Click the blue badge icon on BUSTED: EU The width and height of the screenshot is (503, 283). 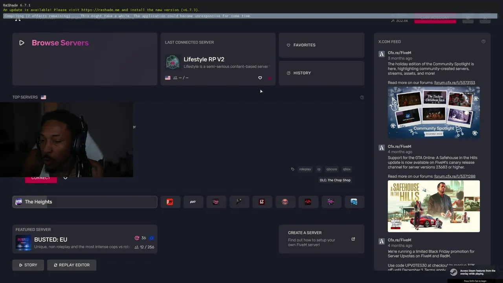click(152, 238)
